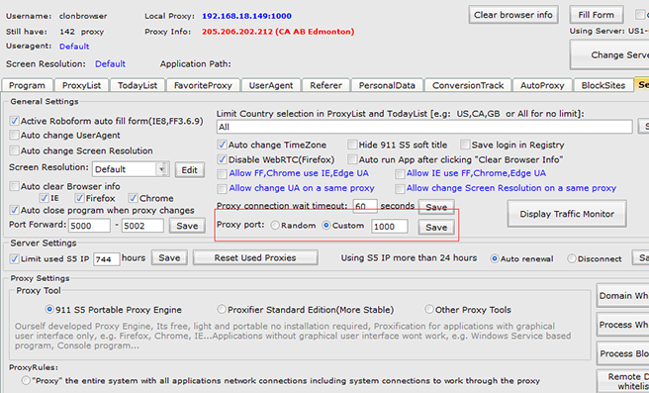Screen dimensions: 649x393
Task: Enable Hide 911 S5 soft title
Action: (352, 145)
